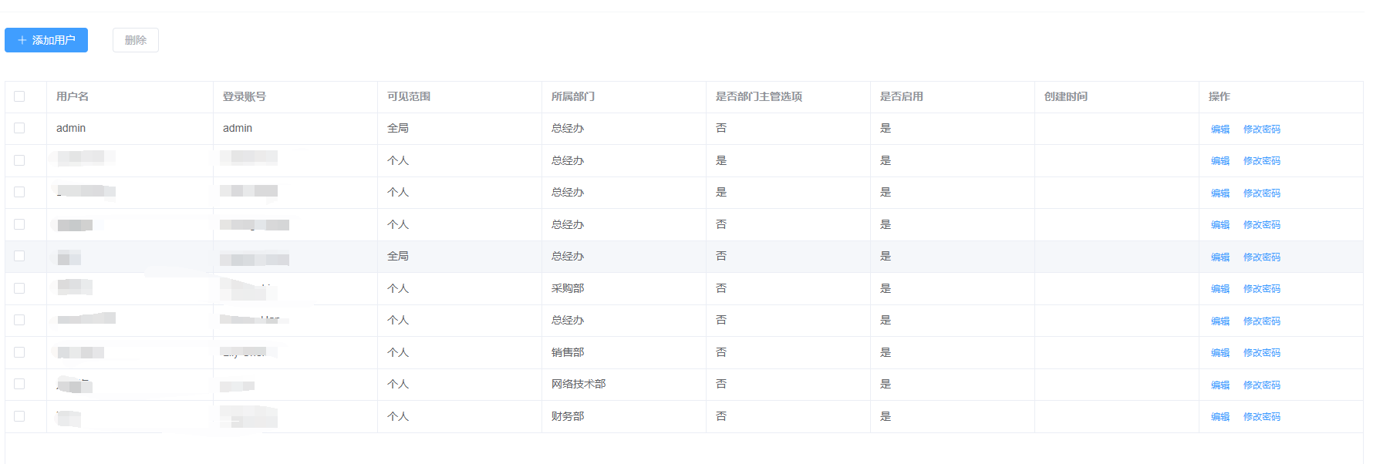Screen dimensions: 1400x464
Task: Click 修改密码 in the 网络技术部 row
Action: pyautogui.click(x=1262, y=385)
